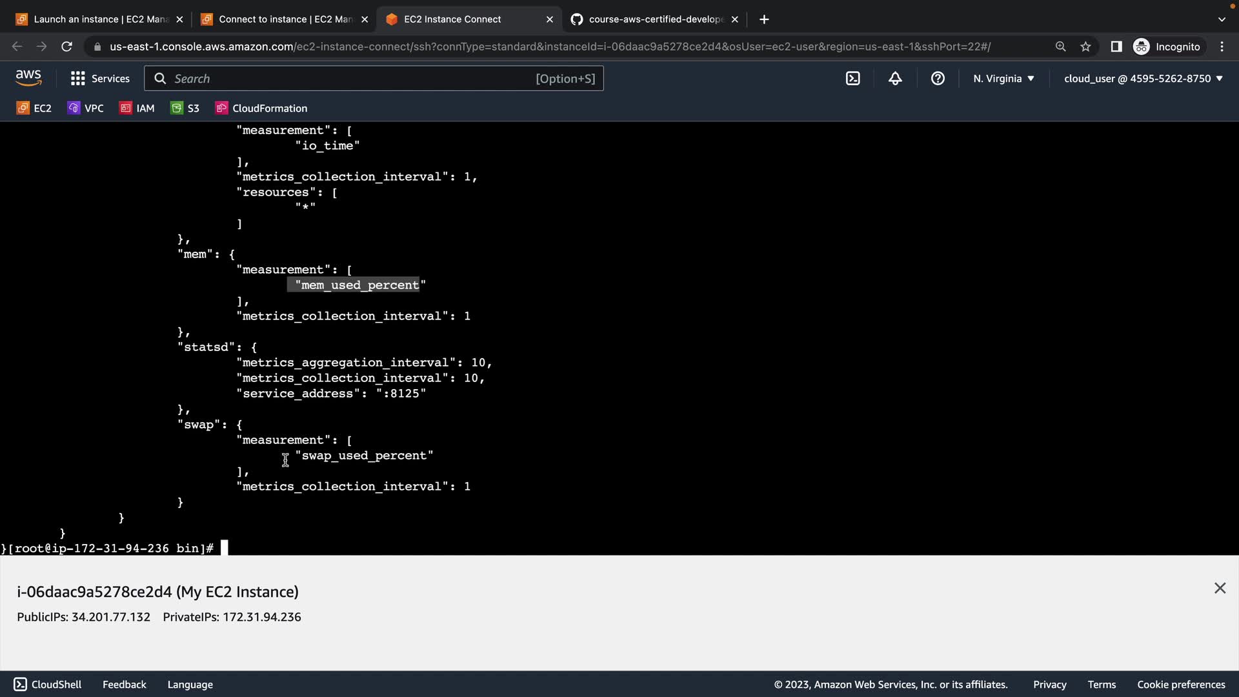The image size is (1239, 697).
Task: Click the CloudShell footer button
Action: click(48, 684)
